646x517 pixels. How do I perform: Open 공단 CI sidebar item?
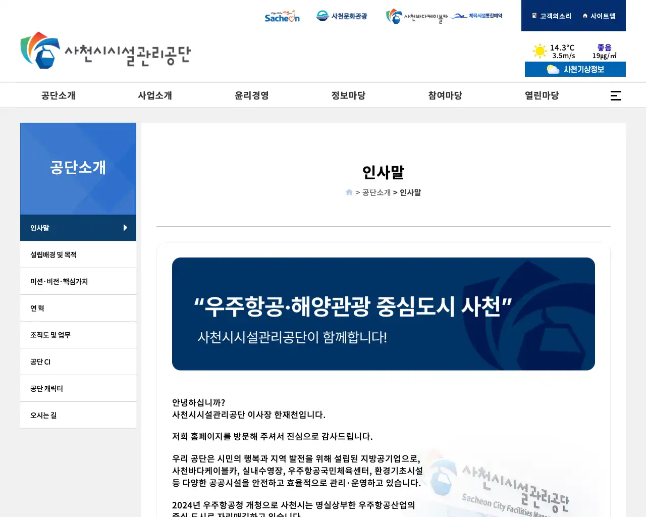click(78, 361)
